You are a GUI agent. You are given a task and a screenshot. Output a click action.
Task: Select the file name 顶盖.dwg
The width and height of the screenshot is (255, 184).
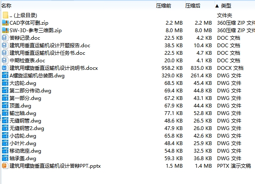(20, 106)
